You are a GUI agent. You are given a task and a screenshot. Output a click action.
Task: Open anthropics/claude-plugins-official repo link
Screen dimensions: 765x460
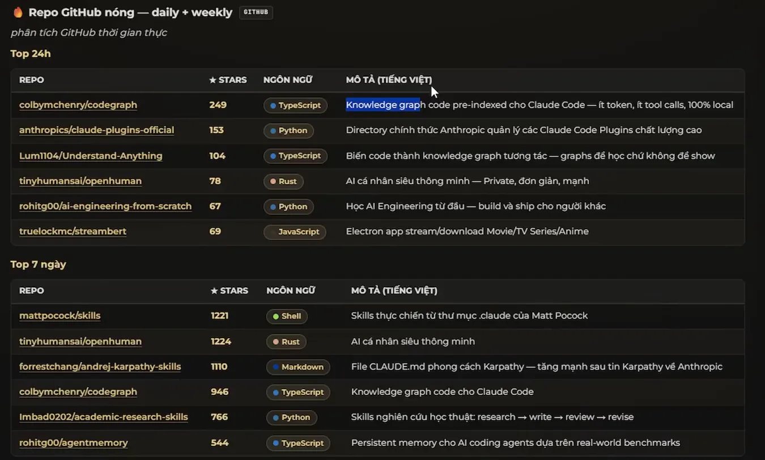click(x=97, y=130)
